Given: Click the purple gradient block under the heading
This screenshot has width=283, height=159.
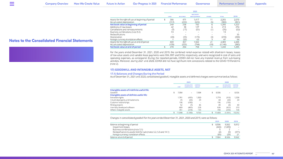Looking at the screenshot, I should (x=51, y=56).
